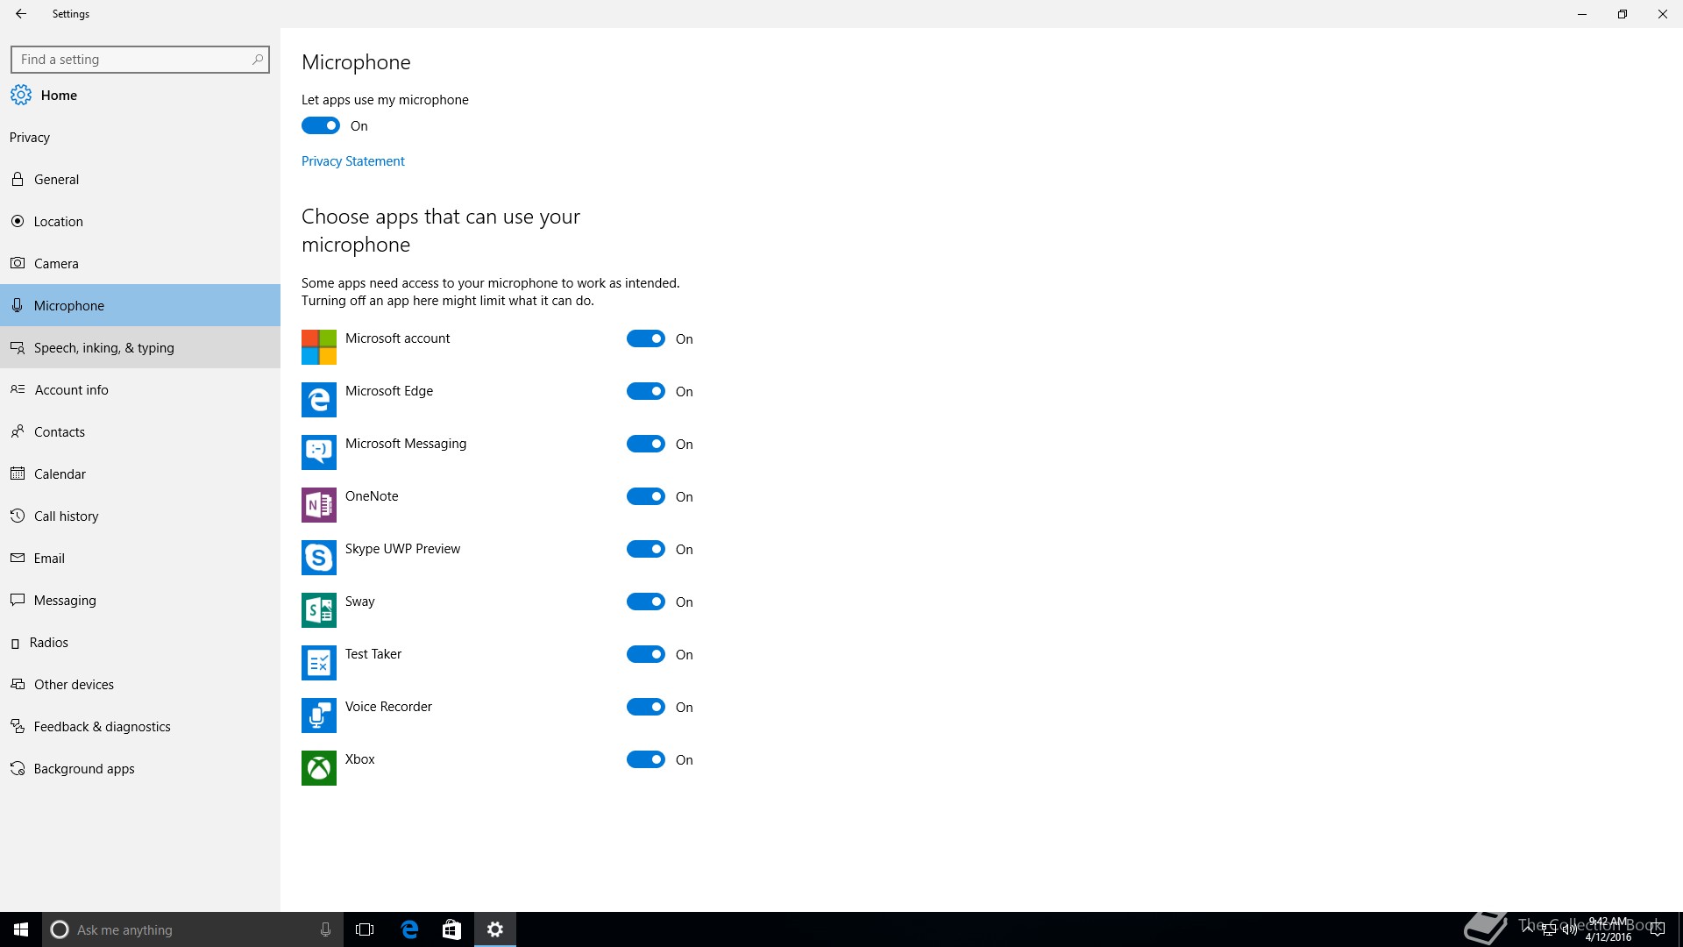The width and height of the screenshot is (1683, 947).
Task: Open Feedback & diagnostics section
Action: click(x=140, y=726)
